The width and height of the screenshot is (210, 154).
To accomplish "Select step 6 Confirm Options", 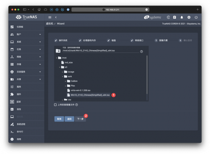I will (185, 41).
